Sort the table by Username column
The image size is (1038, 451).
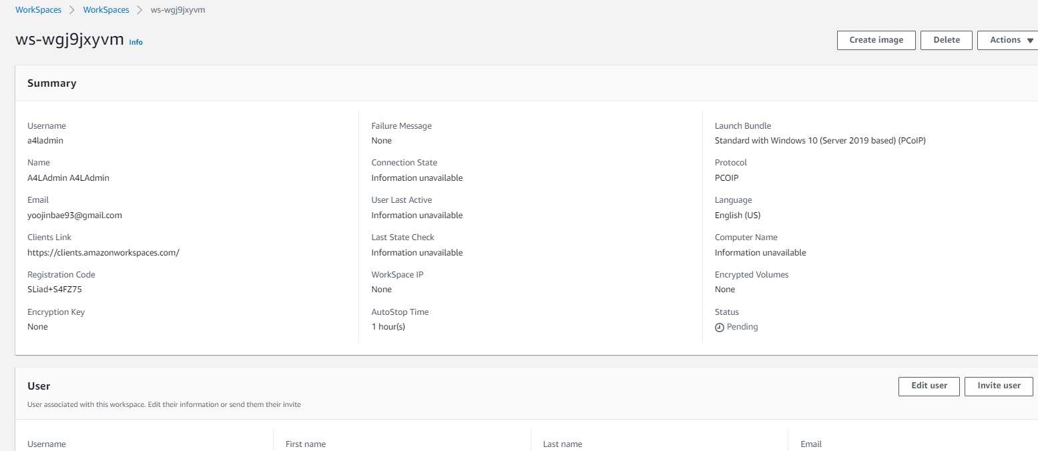[x=46, y=444]
